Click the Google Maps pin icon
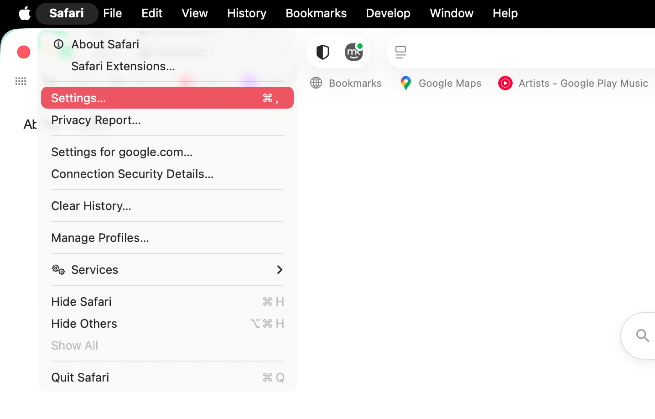This screenshot has height=419, width=655. (405, 83)
